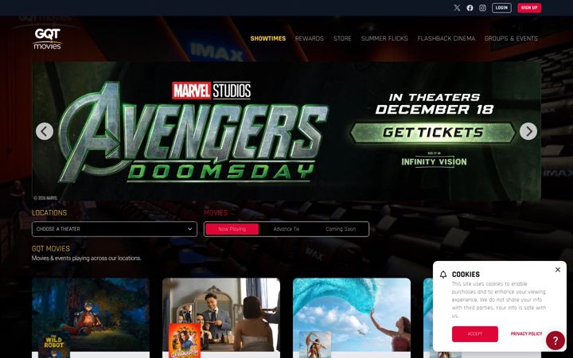The image size is (573, 358).
Task: Click the orange poster on second card
Action: [x=185, y=340]
